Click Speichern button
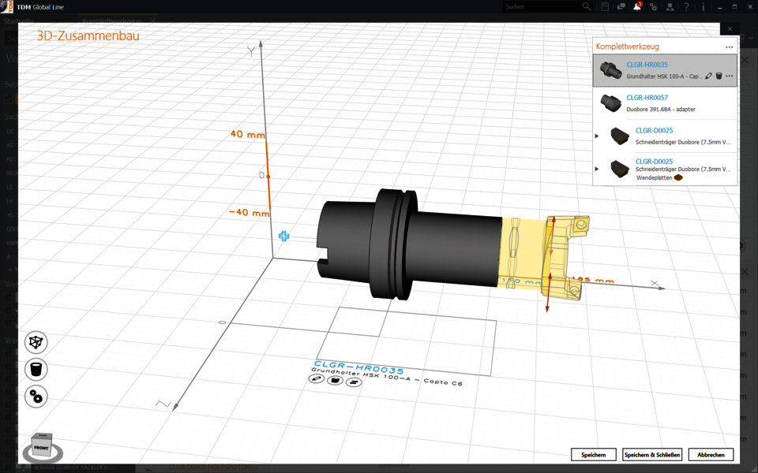The image size is (758, 473). [594, 455]
